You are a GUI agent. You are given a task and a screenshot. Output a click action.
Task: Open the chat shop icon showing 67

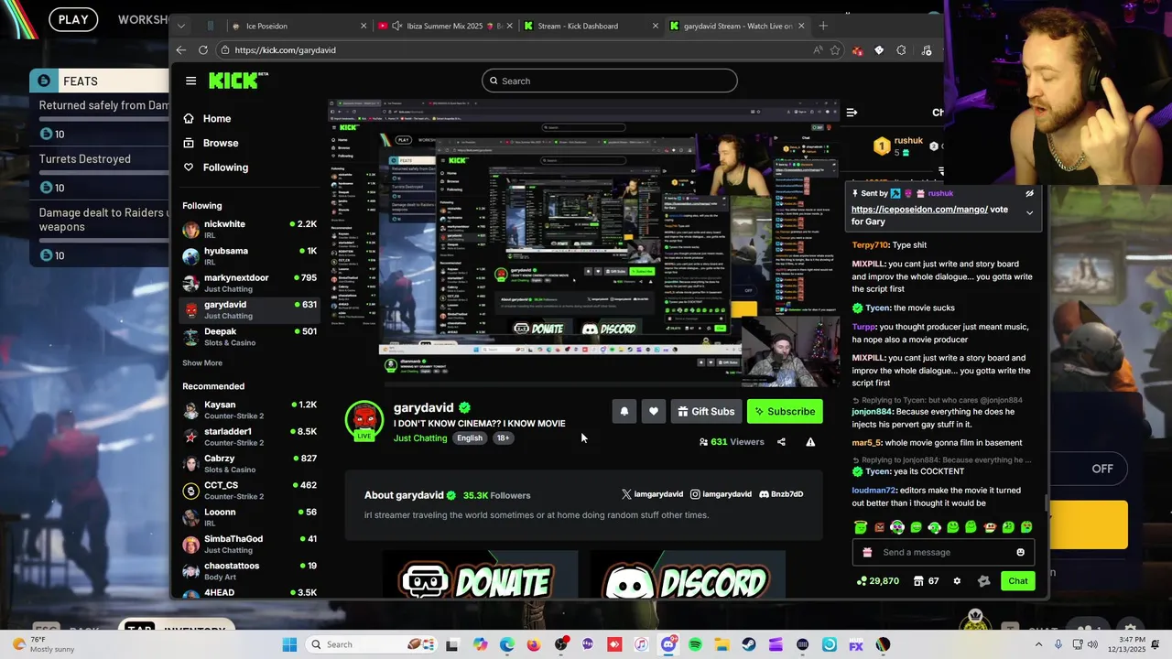pyautogui.click(x=927, y=581)
